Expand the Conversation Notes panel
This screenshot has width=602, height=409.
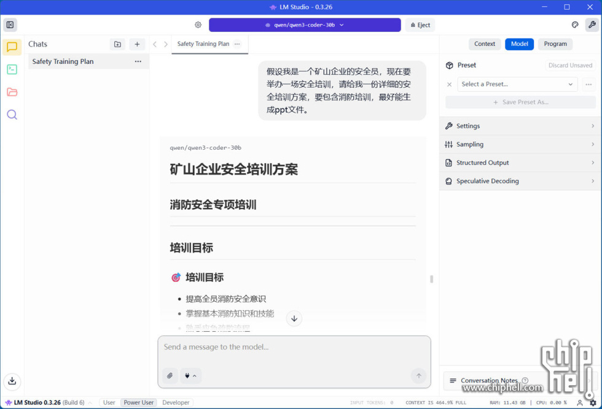point(520,381)
